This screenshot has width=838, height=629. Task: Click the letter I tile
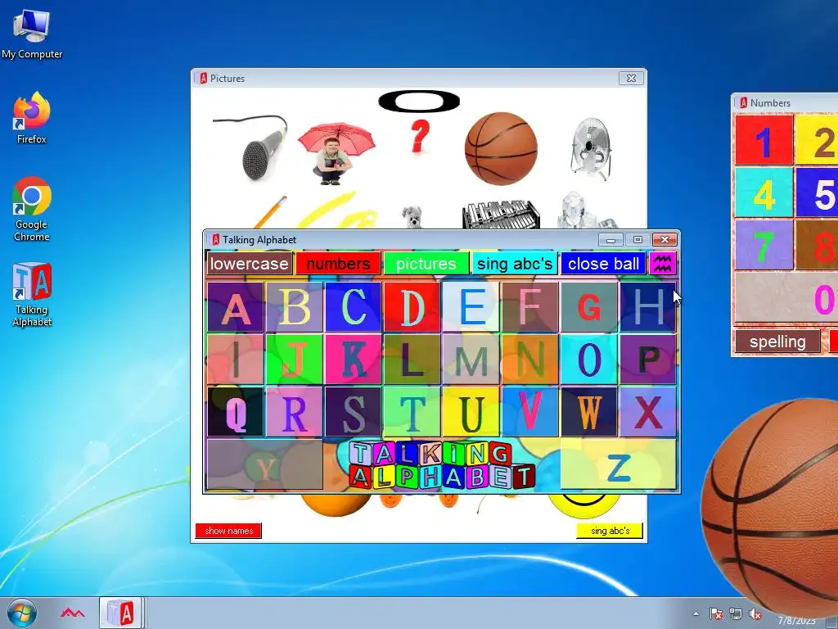point(235,360)
